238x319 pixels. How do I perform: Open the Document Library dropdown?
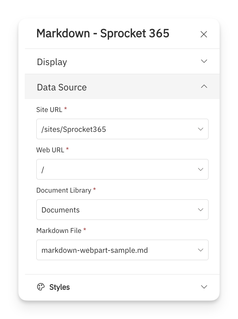(122, 210)
